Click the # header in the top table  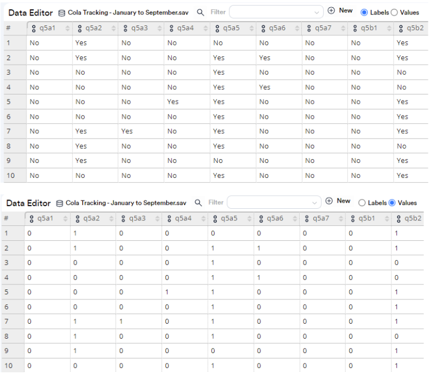click(x=8, y=28)
